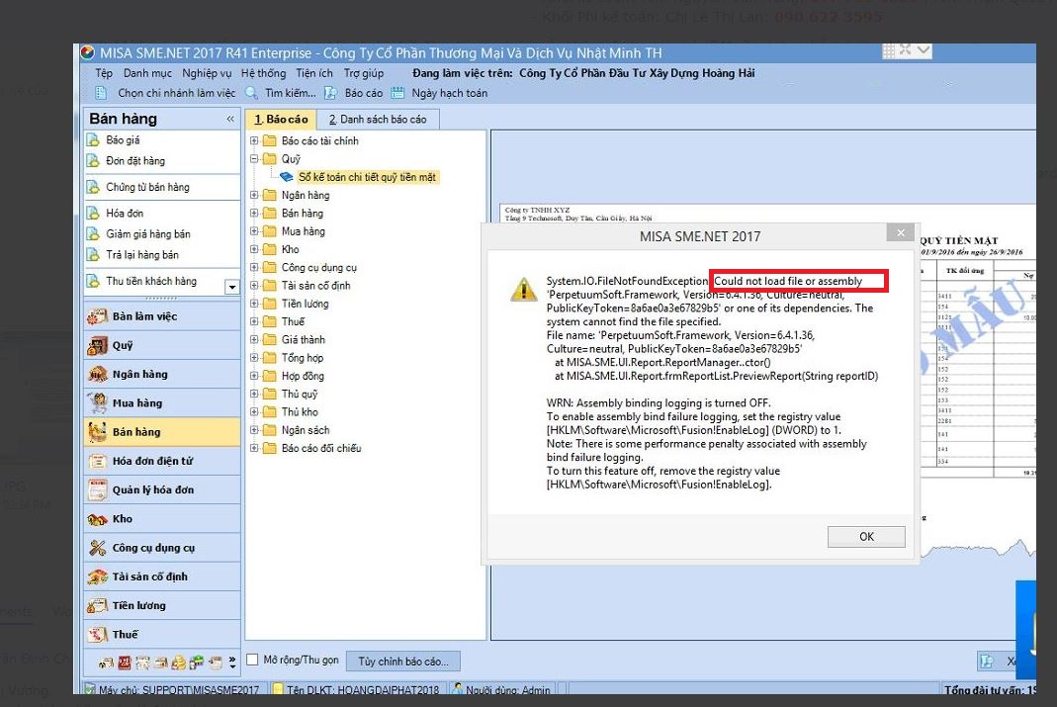Click Người dùng: Admin status entry
This screenshot has width=1057, height=707.
tap(501, 689)
